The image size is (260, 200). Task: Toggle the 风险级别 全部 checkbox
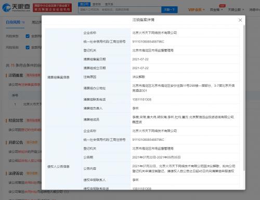click(28, 47)
